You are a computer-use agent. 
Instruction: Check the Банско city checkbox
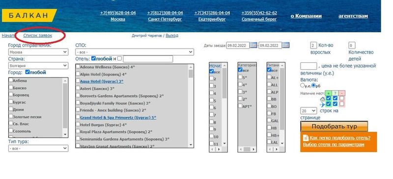click(x=11, y=88)
